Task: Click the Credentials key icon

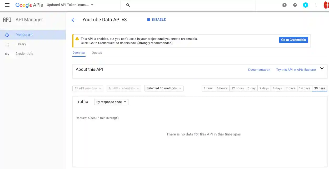Action: [7, 54]
